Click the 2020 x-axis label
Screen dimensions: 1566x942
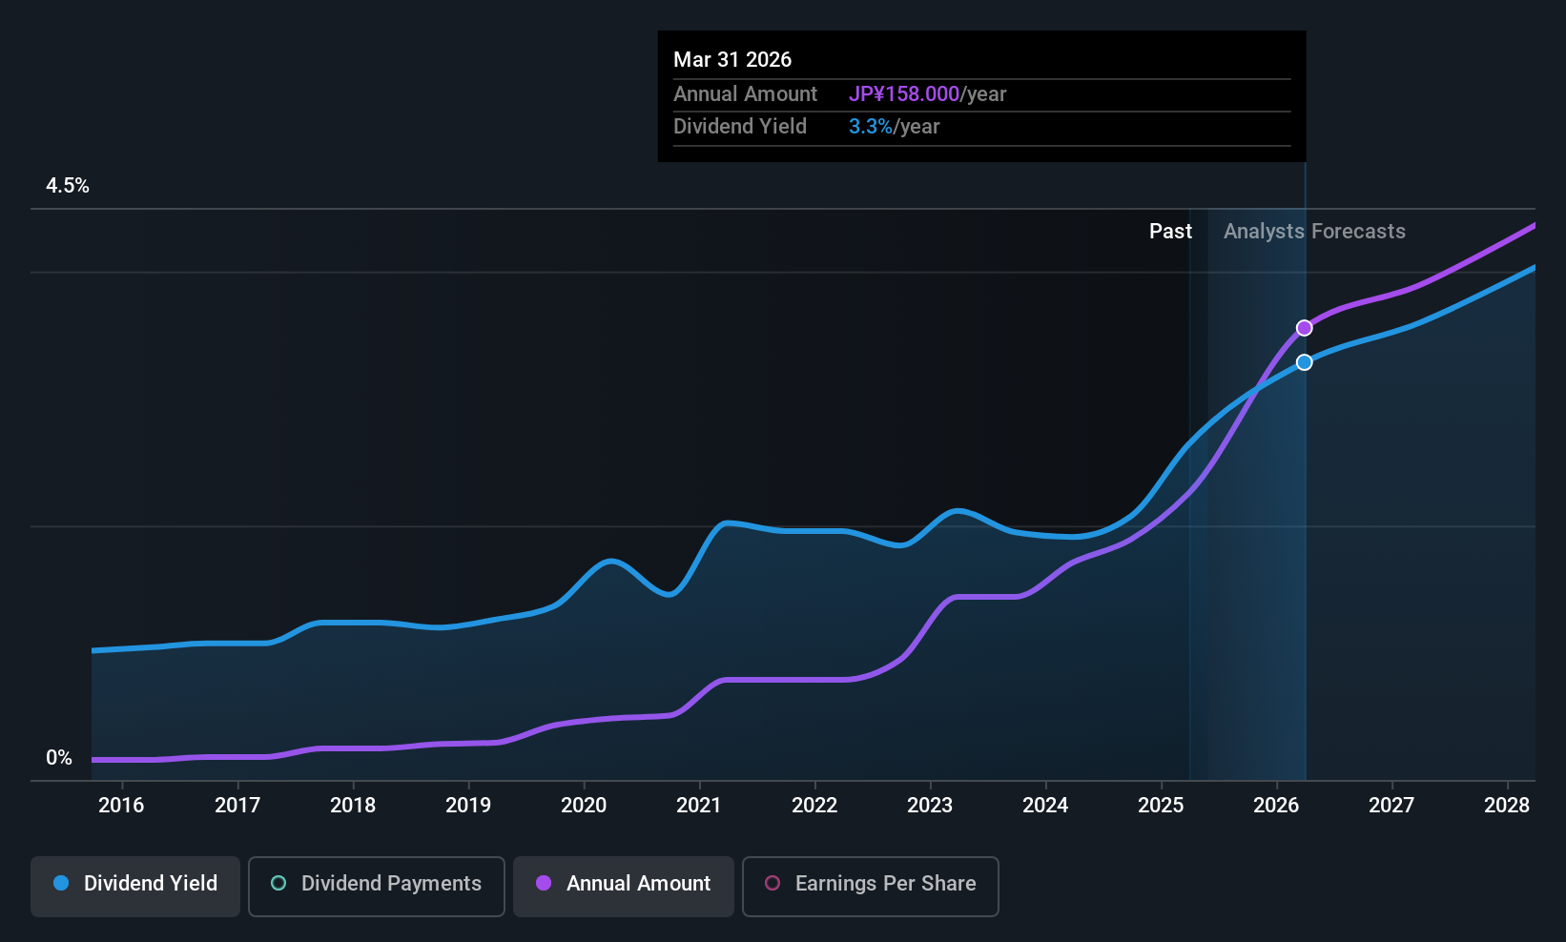(584, 805)
